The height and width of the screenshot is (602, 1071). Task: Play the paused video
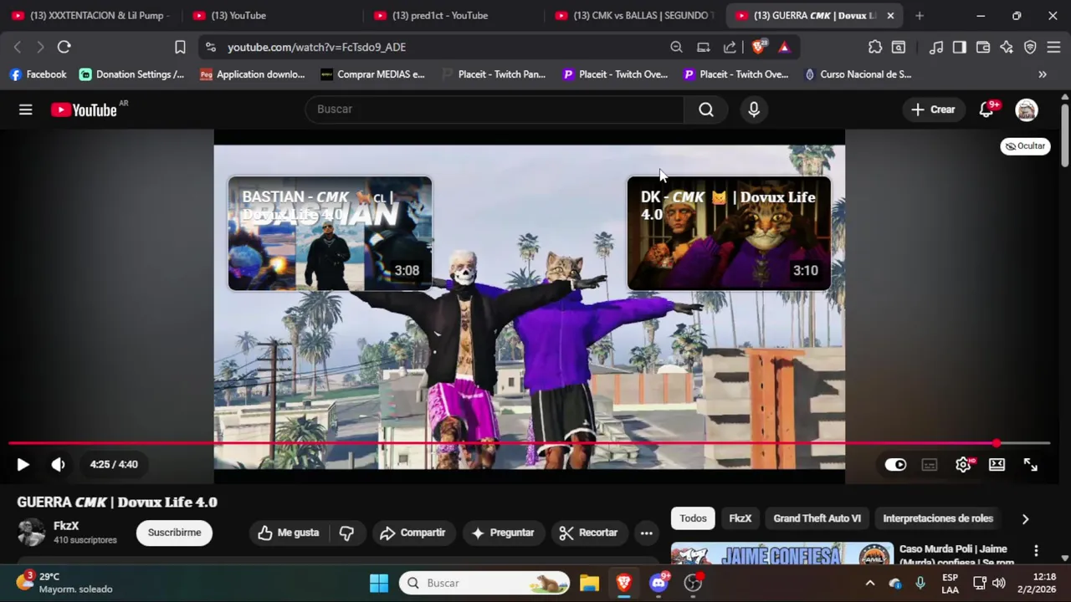tap(23, 465)
